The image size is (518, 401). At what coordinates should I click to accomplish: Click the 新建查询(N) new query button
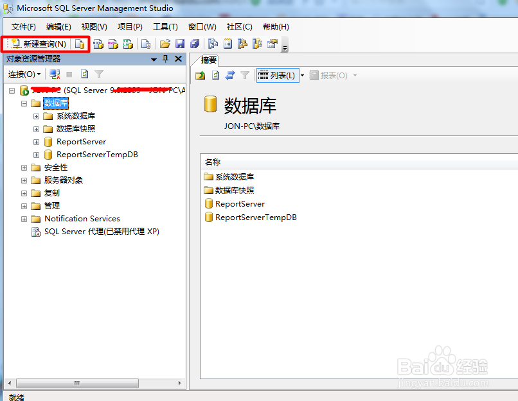pos(39,44)
